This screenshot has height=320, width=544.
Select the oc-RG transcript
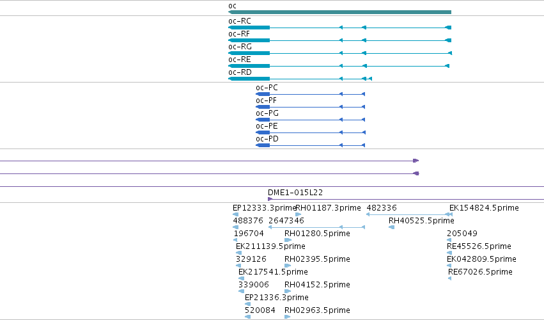340,53
